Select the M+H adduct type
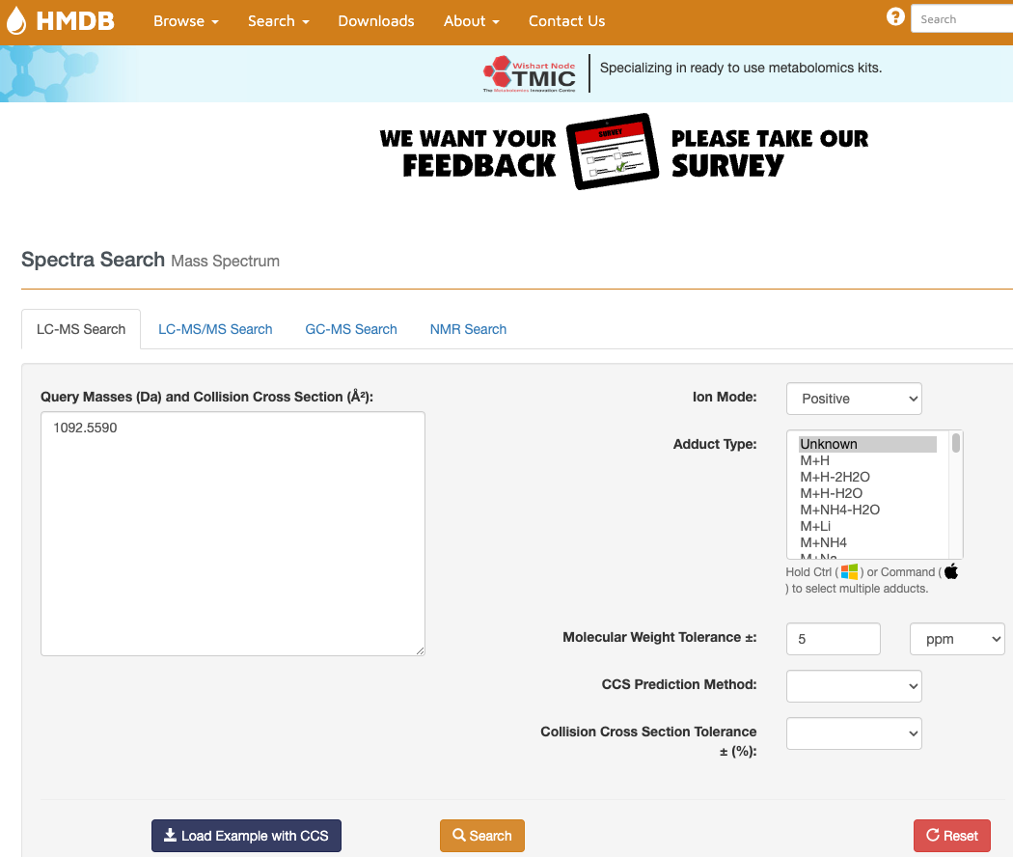This screenshot has height=857, width=1013. click(x=815, y=460)
